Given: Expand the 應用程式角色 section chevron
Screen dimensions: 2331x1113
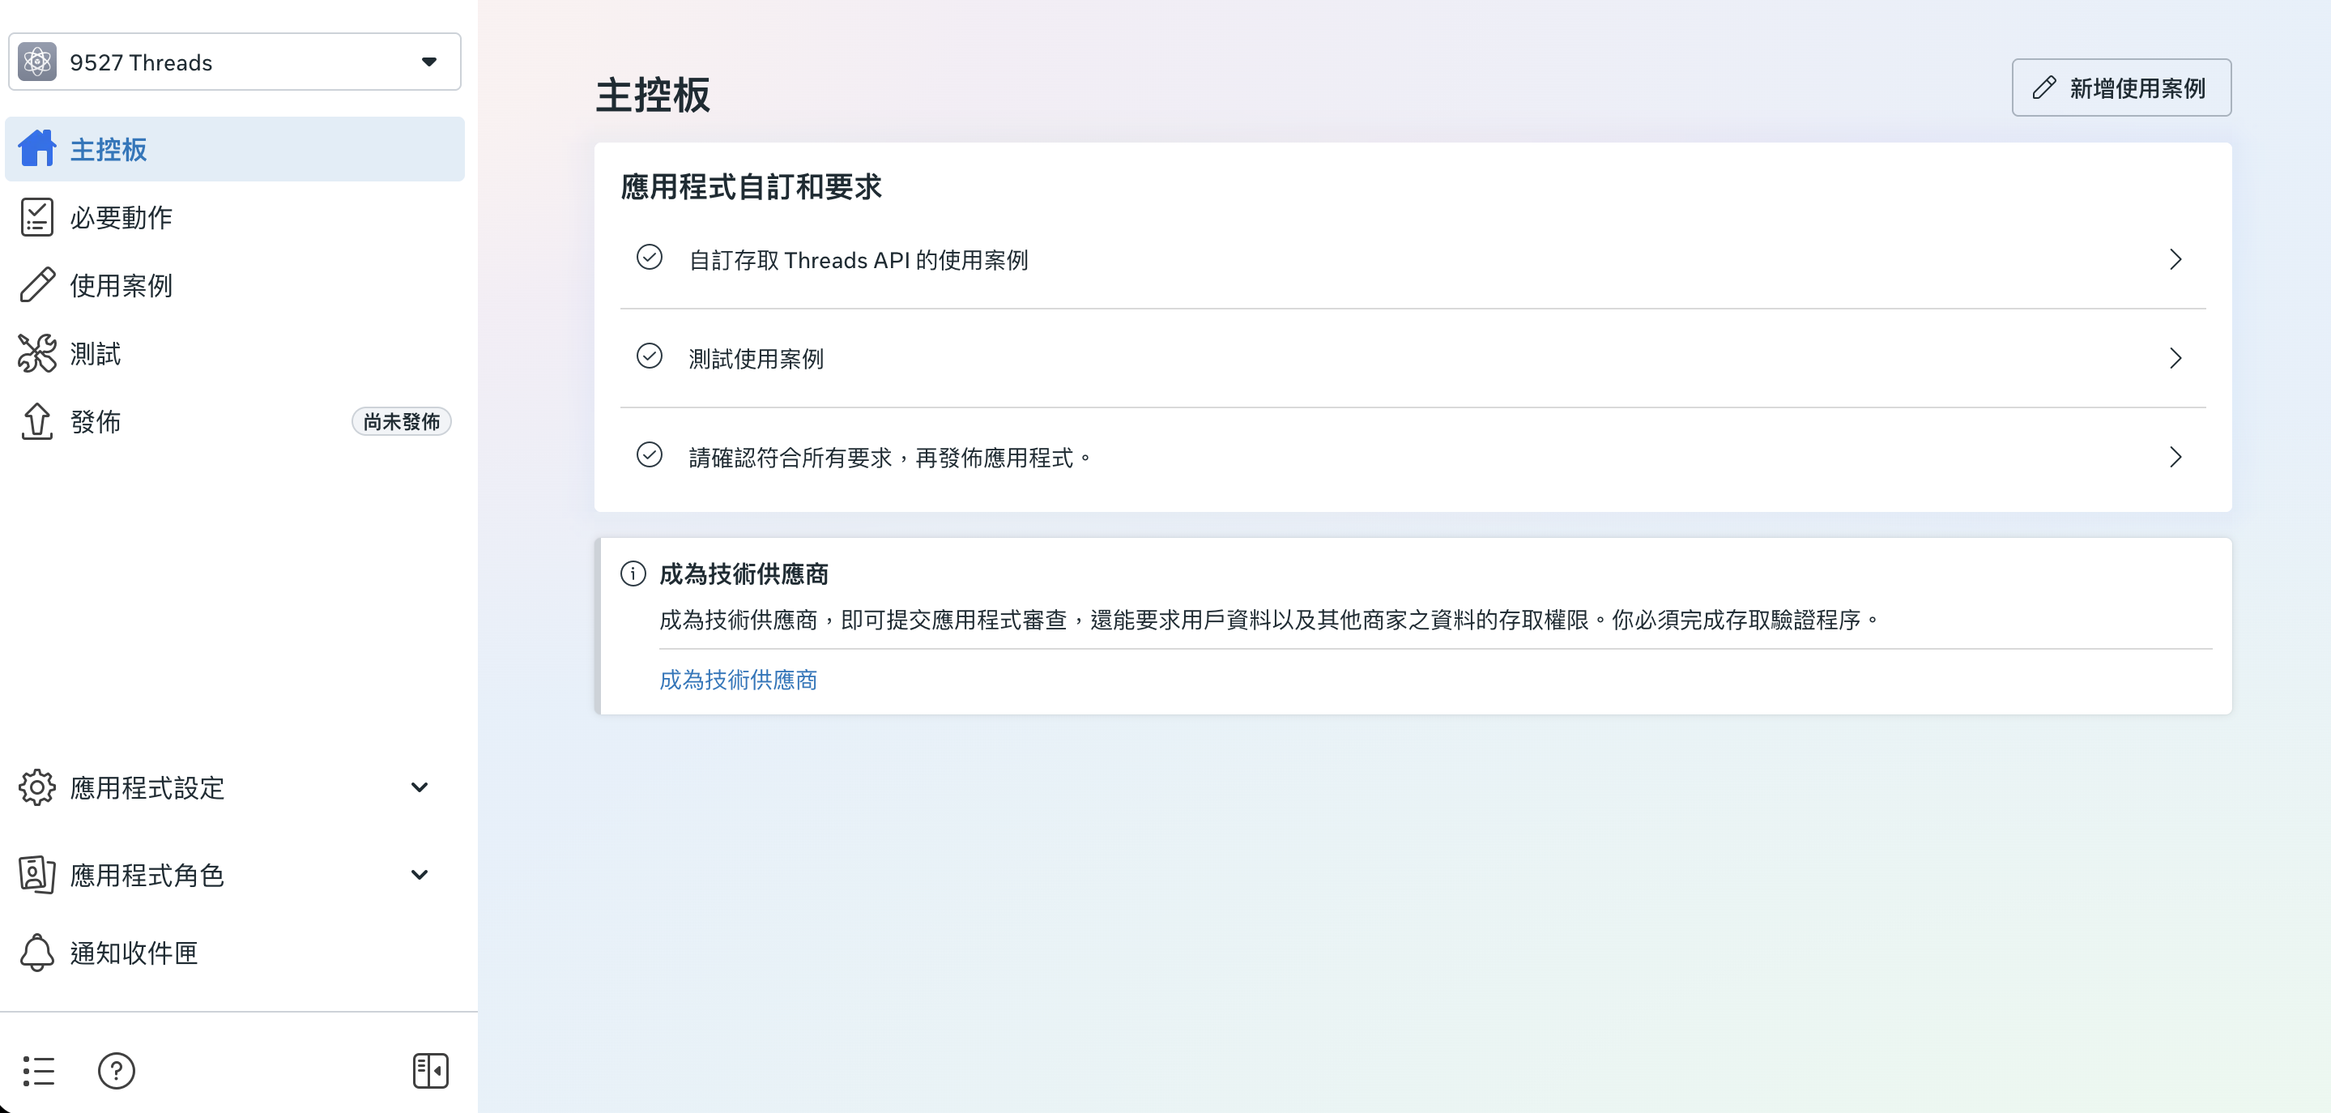Looking at the screenshot, I should [419, 874].
